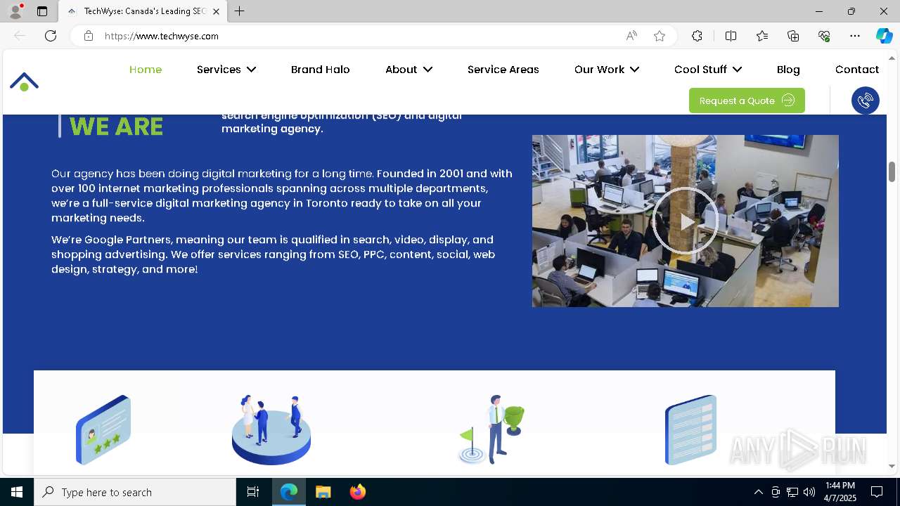Click the address bar URL

click(x=162, y=36)
